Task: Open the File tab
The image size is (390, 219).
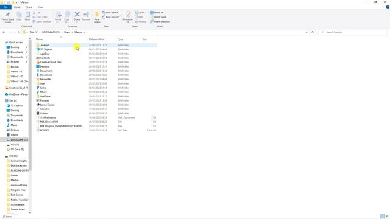Action: [x=5, y=7]
